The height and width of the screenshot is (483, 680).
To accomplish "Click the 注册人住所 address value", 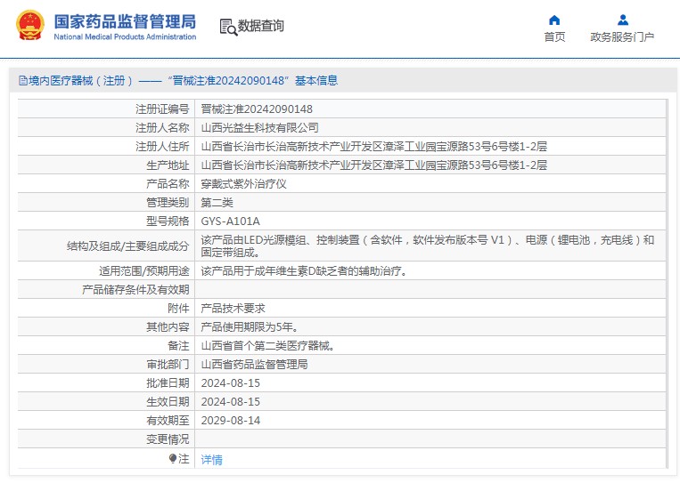I will point(373,146).
